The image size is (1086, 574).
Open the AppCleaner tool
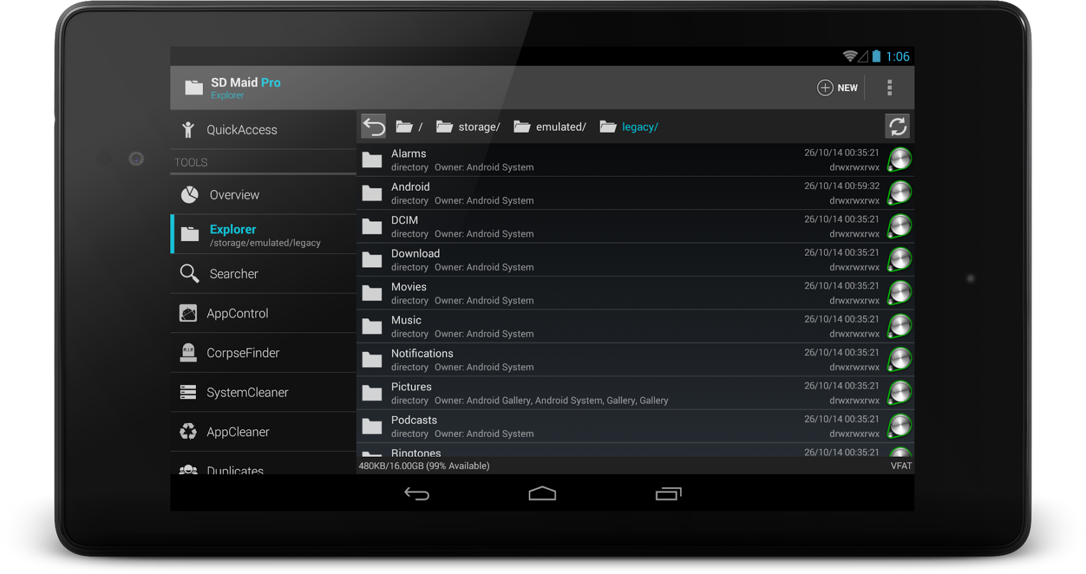[263, 432]
